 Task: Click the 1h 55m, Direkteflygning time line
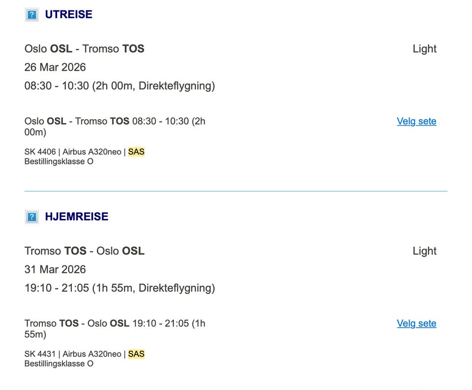tap(119, 288)
